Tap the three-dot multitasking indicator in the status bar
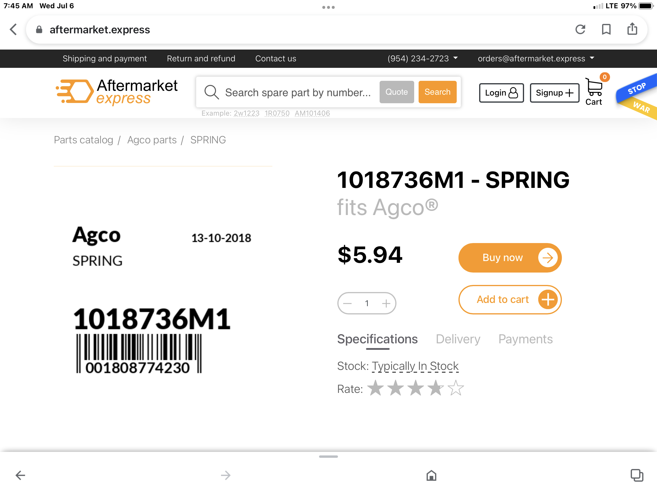 pos(328,7)
